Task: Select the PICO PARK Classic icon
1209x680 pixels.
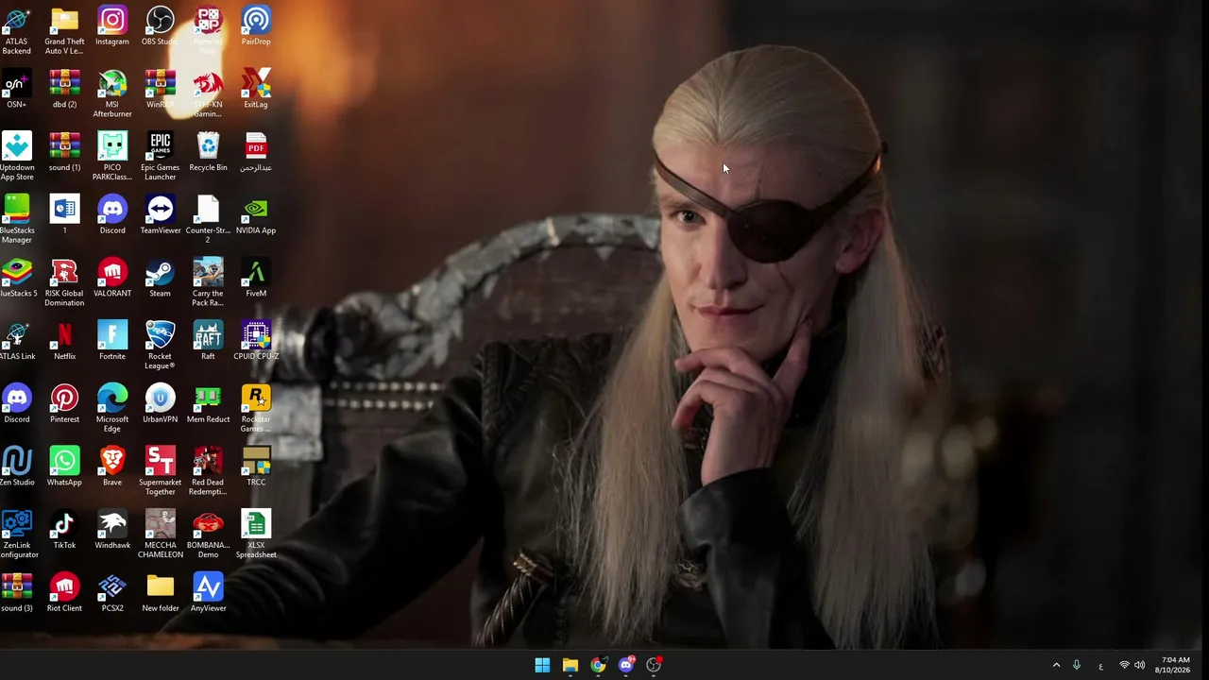Action: 112,157
